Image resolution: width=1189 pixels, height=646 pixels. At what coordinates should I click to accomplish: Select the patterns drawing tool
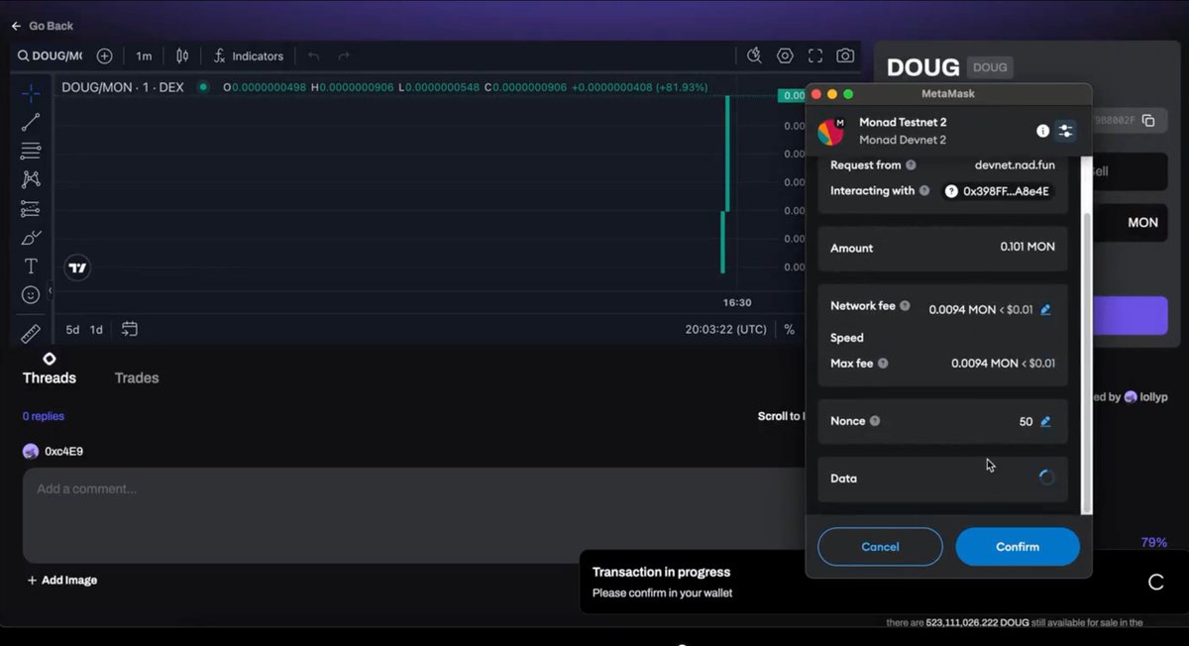click(31, 179)
